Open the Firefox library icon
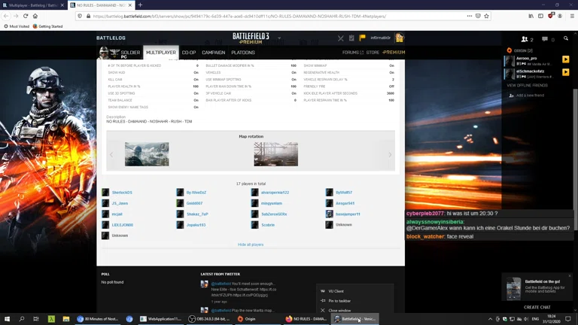The width and height of the screenshot is (578, 325). [x=531, y=16]
